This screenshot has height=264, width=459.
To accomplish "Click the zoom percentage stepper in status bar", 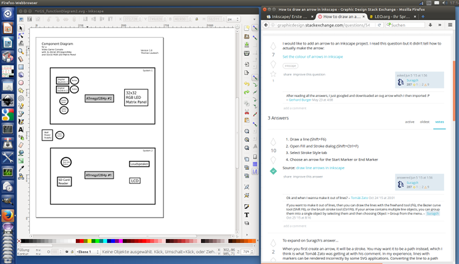I will point(252,252).
